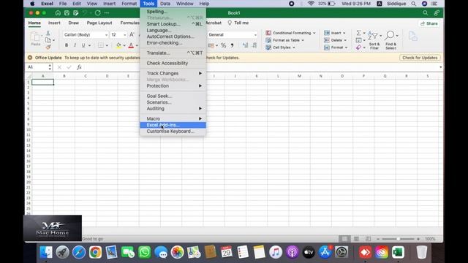Open Sort & Filter
The image size is (468, 263).
tap(374, 40)
